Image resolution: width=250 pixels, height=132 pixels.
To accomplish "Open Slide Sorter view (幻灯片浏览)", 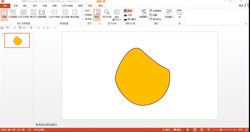I will [23, 14].
